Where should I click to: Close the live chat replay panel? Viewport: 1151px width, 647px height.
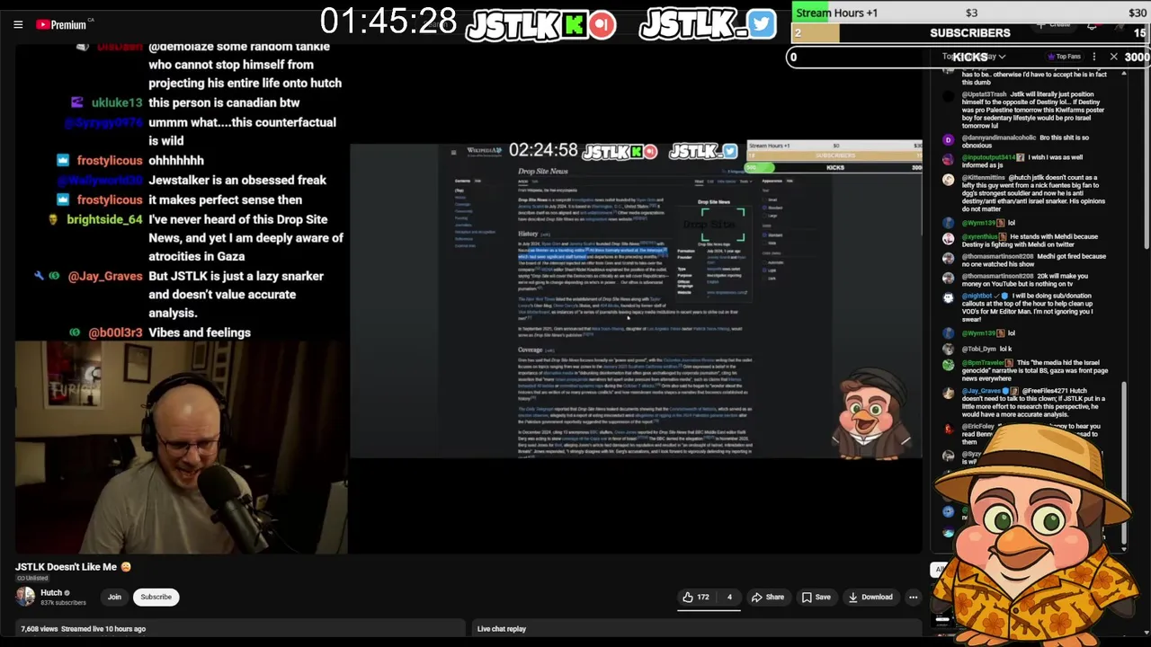point(1113,57)
